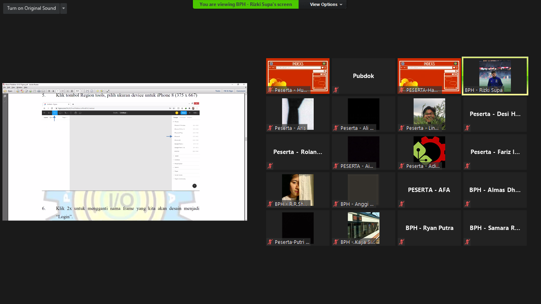Select the Pubdok participant tile
Image resolution: width=541 pixels, height=304 pixels.
click(x=364, y=76)
